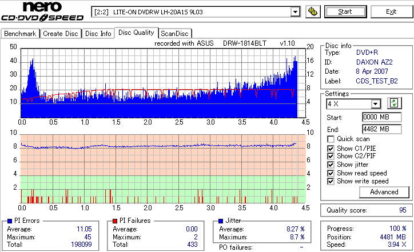This screenshot has height=252, width=414.
Task: Click the PO failures label
Action: [x=236, y=247]
